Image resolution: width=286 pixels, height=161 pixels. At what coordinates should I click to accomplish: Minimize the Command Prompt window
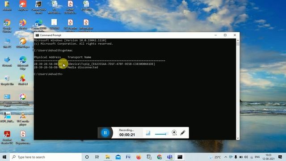tap(215, 35)
